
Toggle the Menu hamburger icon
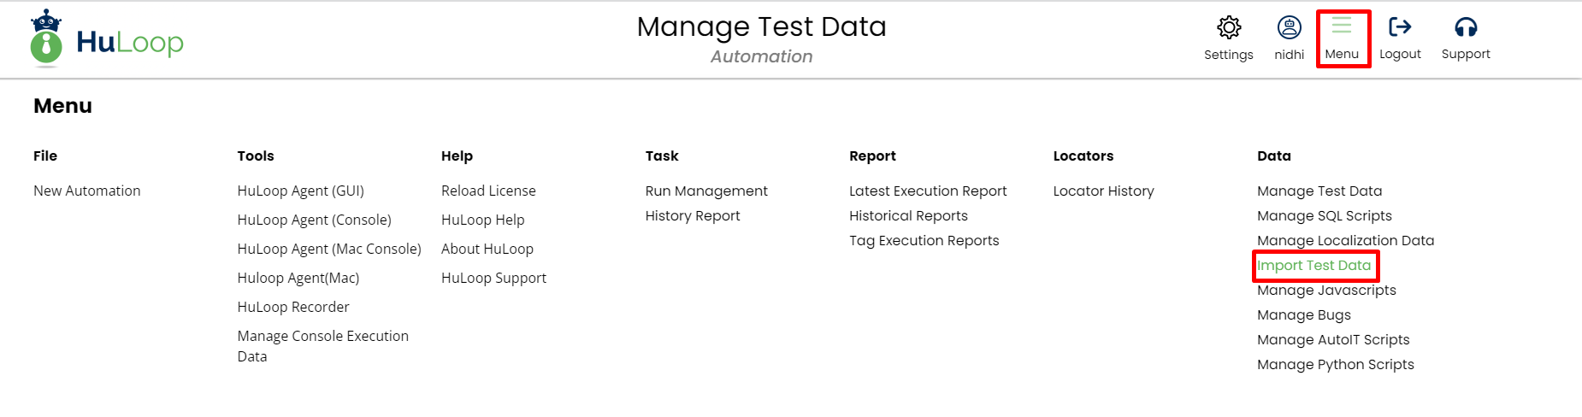click(1342, 26)
